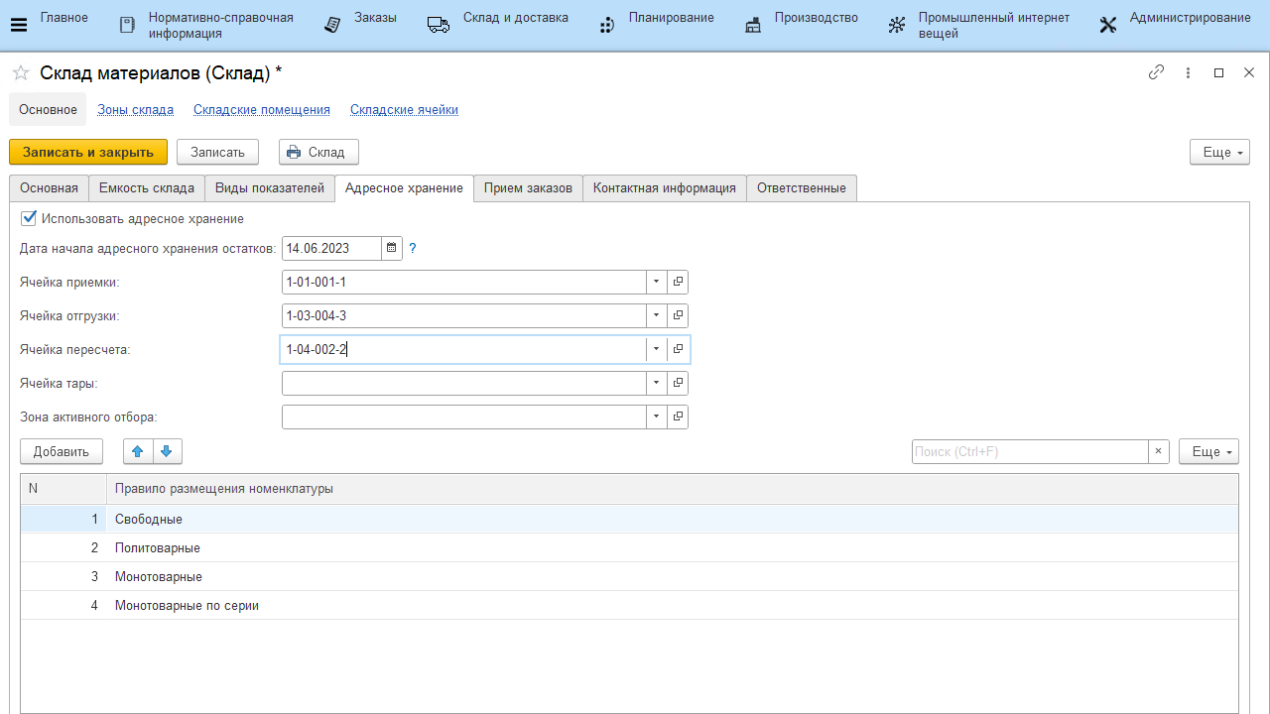Clear the search field with X
This screenshot has width=1270, height=714.
(x=1158, y=451)
